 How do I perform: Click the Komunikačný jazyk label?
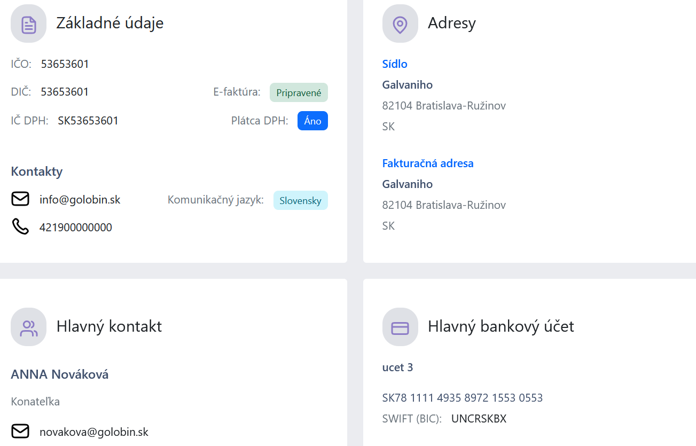(x=216, y=200)
